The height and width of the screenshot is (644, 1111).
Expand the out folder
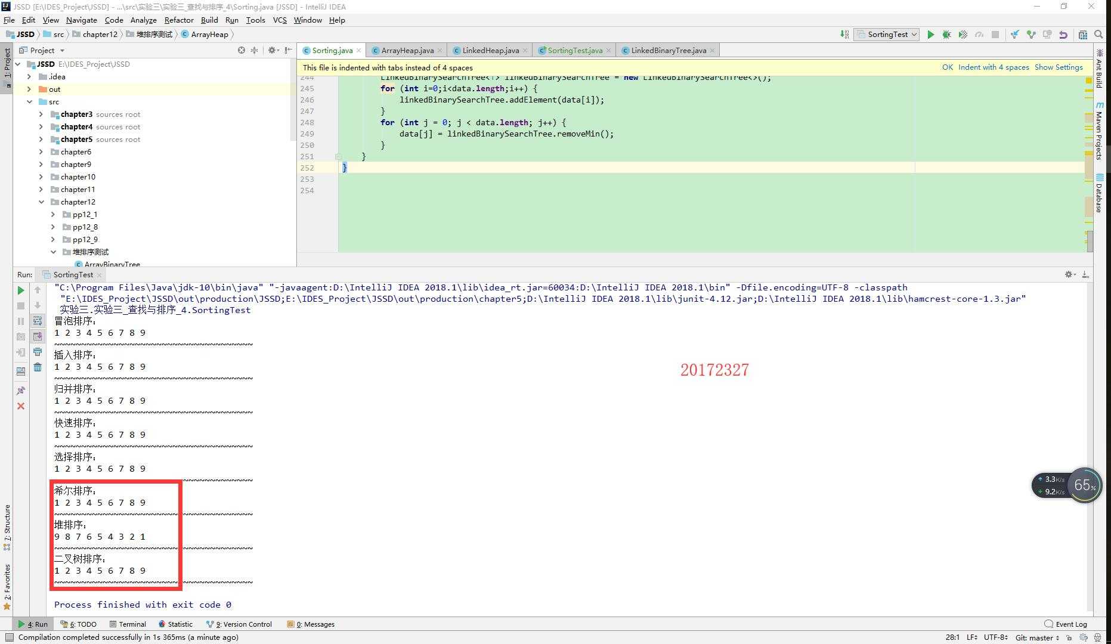[x=29, y=89]
